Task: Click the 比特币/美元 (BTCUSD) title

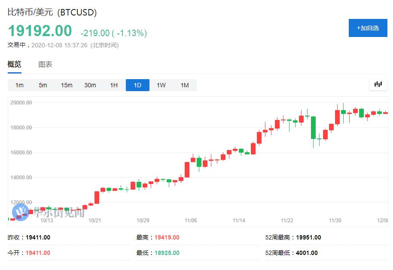Action: point(52,12)
